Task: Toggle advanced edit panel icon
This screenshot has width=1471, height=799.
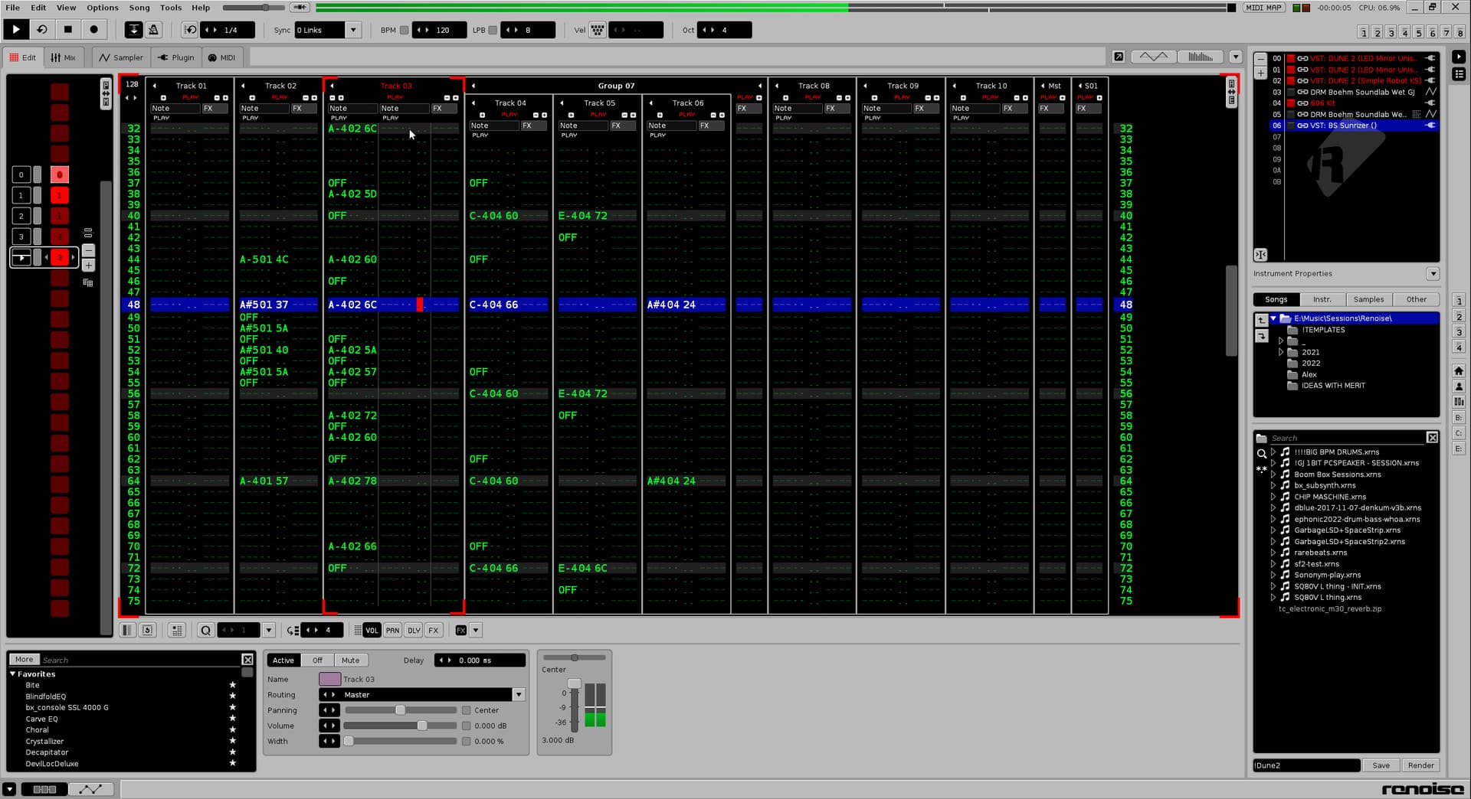Action: [x=177, y=630]
